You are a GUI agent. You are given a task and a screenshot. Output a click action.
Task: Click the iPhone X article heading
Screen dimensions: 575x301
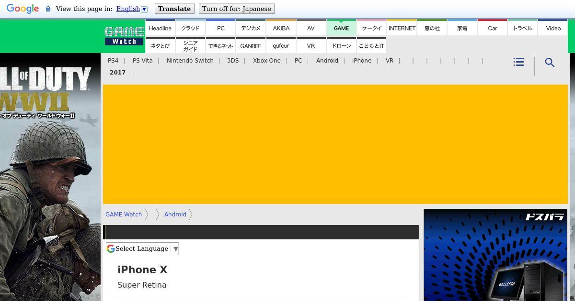[142, 270]
